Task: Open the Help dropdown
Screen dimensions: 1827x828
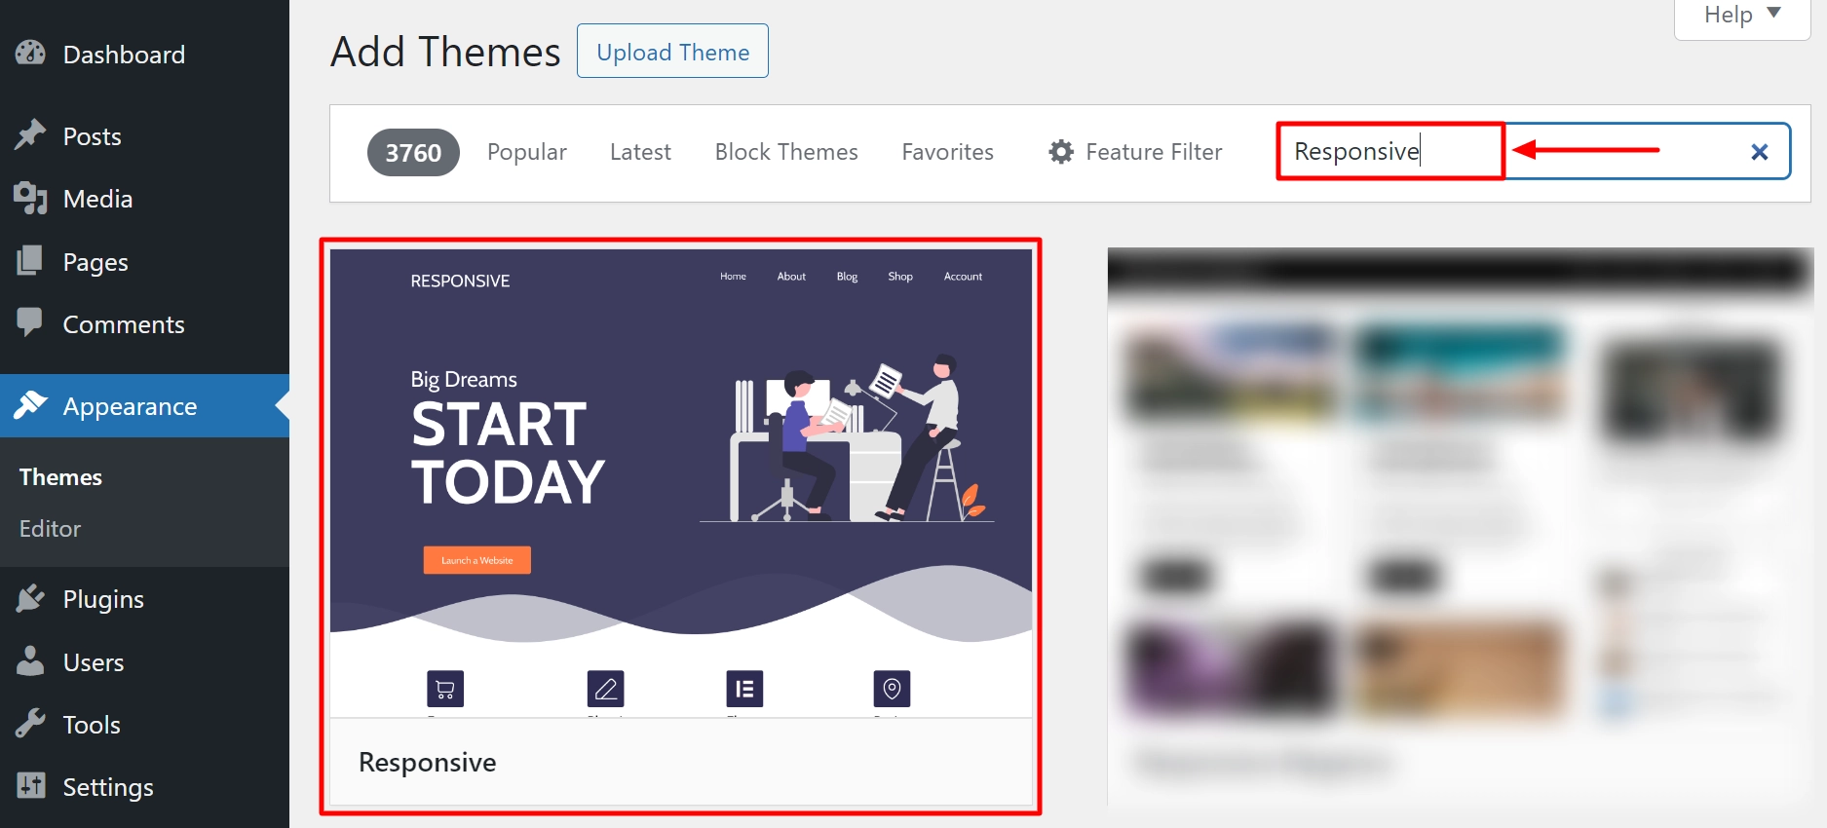Action: click(1742, 17)
